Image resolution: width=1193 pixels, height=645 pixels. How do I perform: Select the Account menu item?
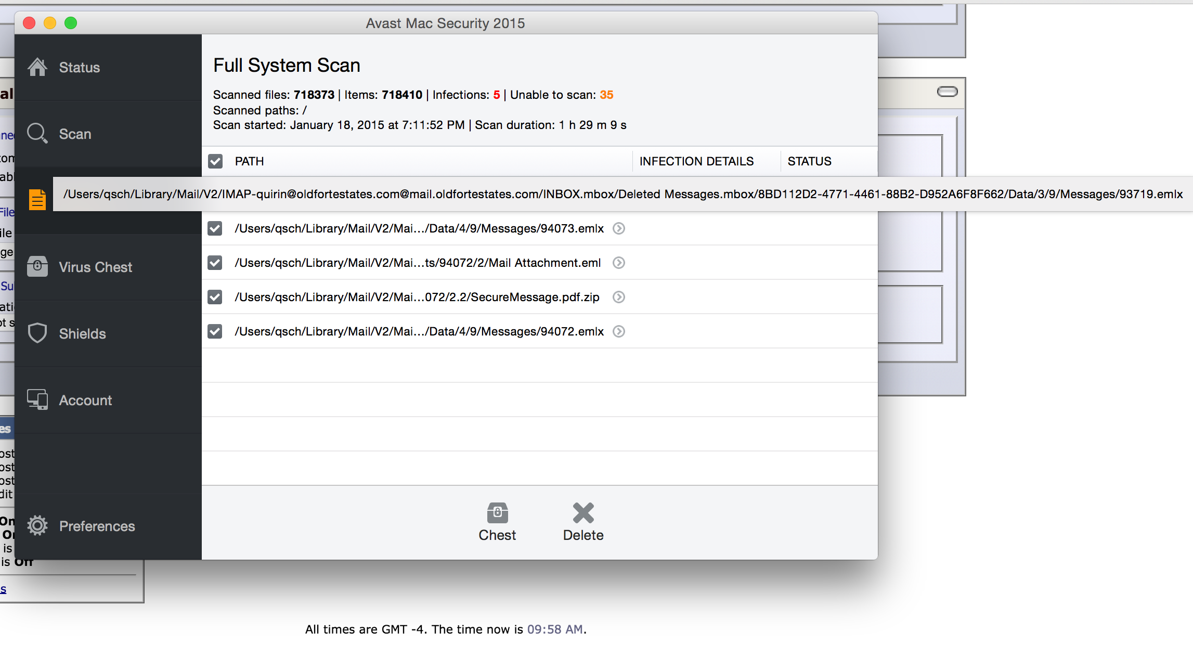tap(85, 400)
